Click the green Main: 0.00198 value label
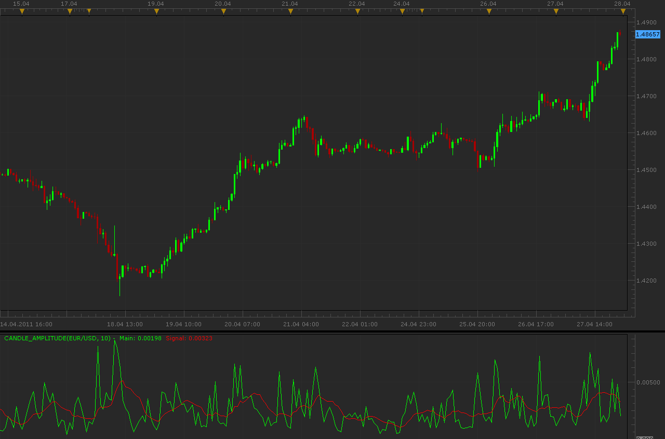 click(140, 338)
